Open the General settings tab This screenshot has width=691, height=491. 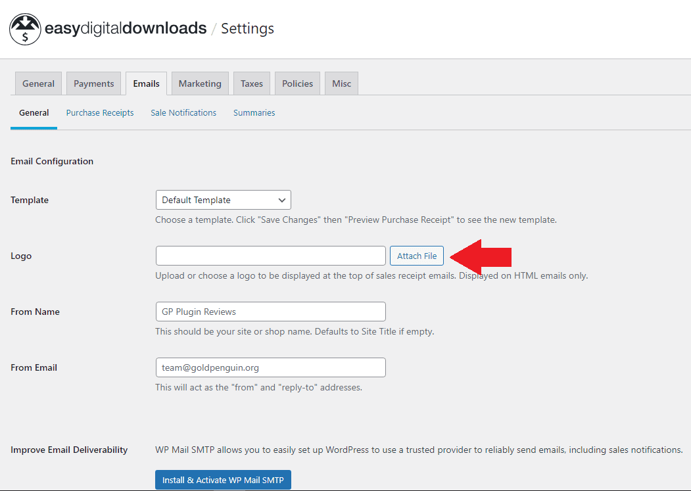click(38, 83)
